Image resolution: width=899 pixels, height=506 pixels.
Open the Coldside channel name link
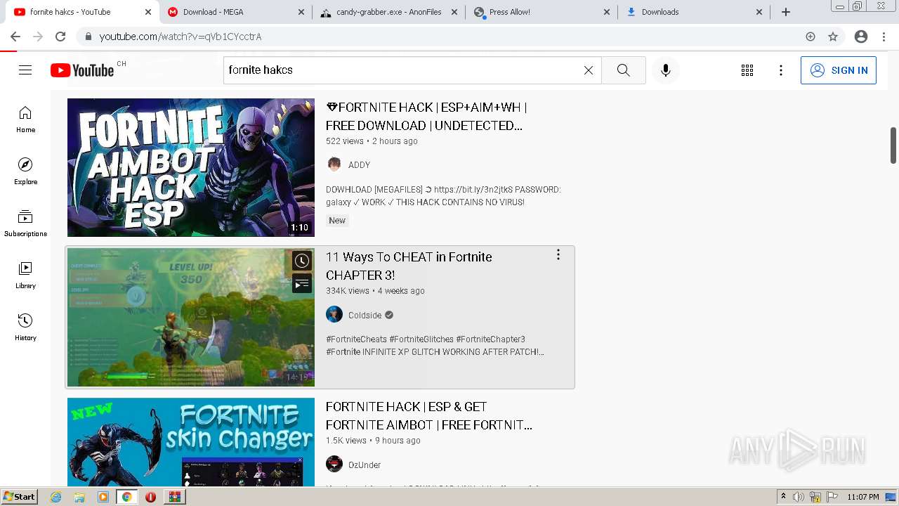[365, 316]
